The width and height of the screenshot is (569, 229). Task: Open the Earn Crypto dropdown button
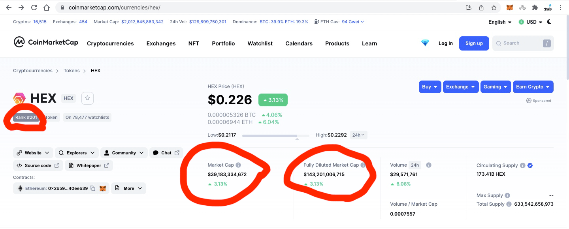(533, 87)
